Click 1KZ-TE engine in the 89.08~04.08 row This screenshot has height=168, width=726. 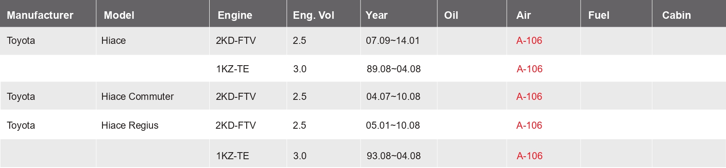tap(232, 69)
